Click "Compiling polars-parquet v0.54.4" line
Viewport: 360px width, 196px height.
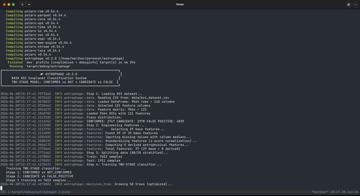pyautogui.click(x=36, y=15)
